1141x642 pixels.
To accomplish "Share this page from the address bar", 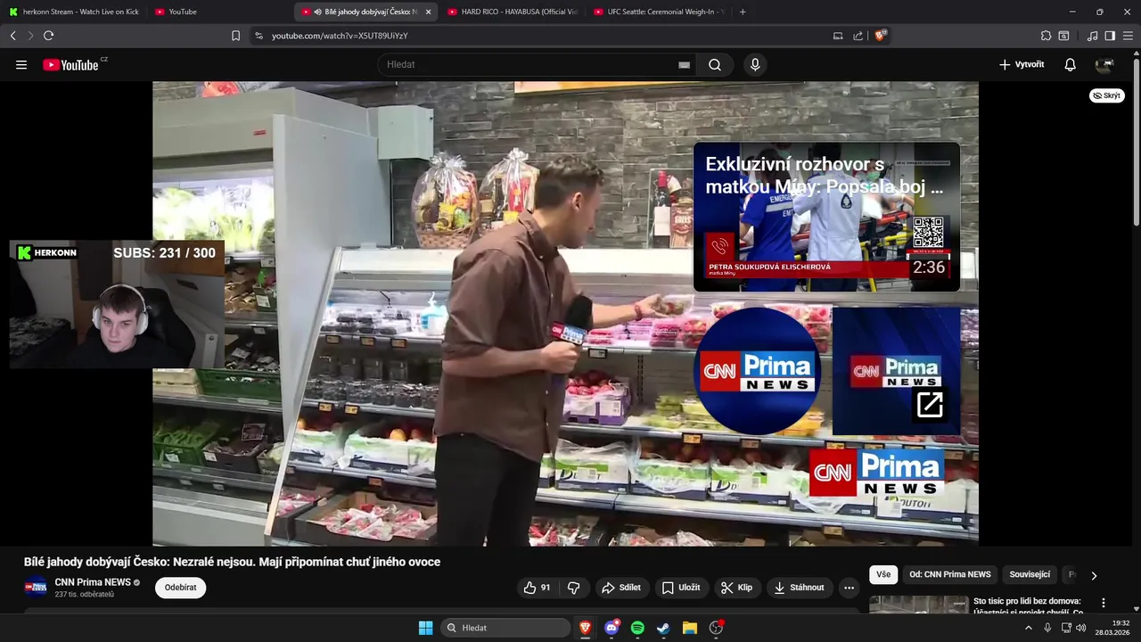I will (858, 36).
